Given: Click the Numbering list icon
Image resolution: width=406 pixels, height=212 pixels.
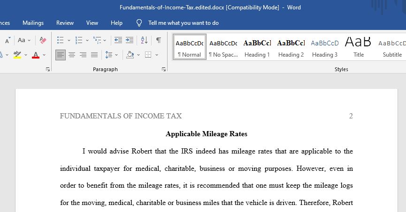Looking at the screenshot, I should pyautogui.click(x=79, y=40).
